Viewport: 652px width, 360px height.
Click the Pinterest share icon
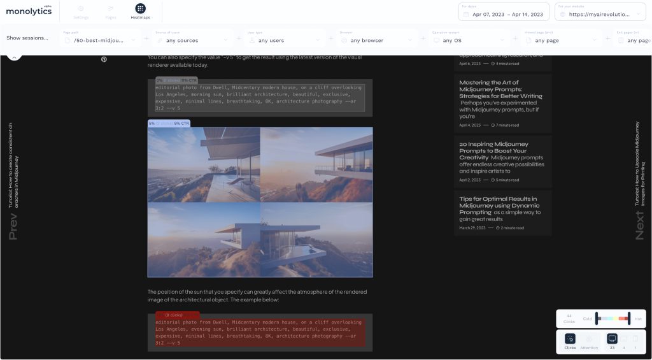(104, 59)
